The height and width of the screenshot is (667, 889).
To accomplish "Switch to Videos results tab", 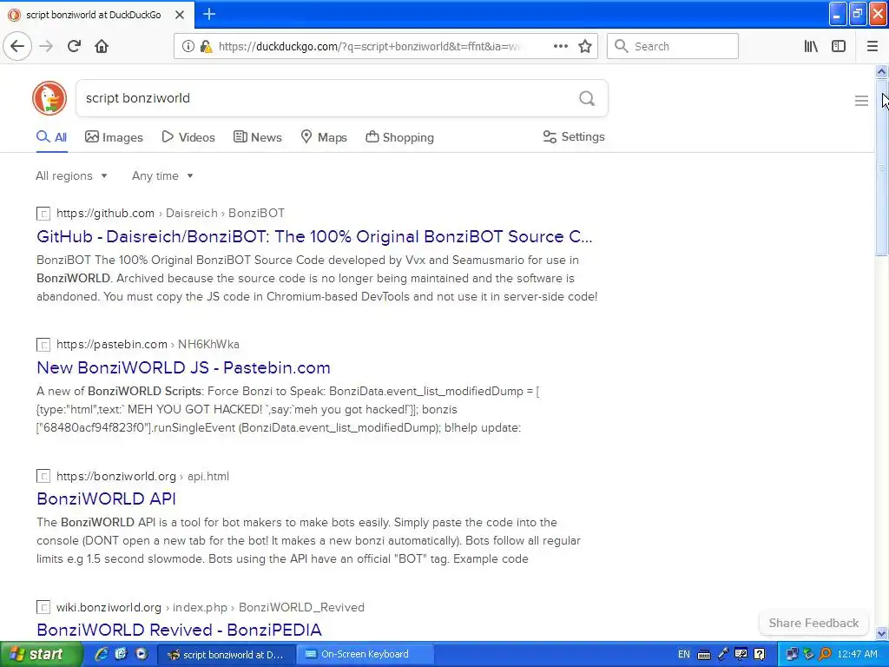I will pyautogui.click(x=188, y=137).
